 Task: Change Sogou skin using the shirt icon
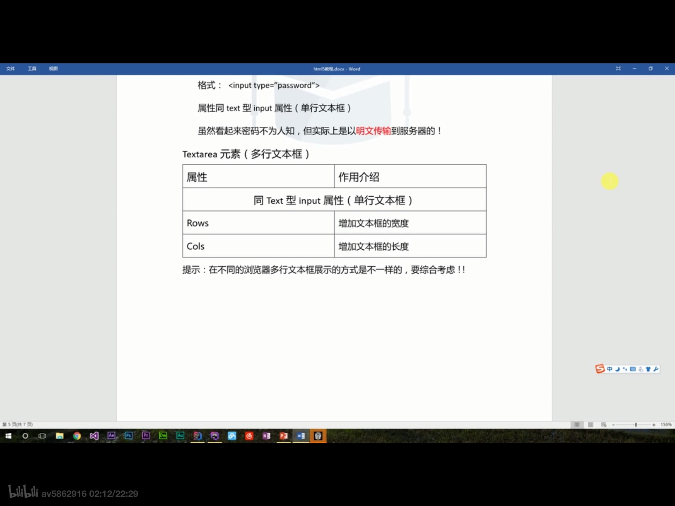point(648,369)
